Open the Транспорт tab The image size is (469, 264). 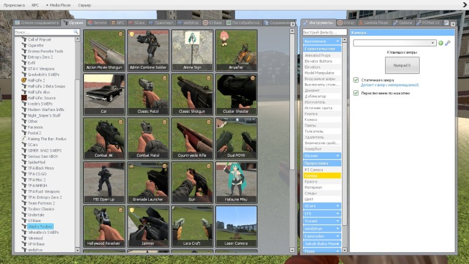click(x=161, y=23)
